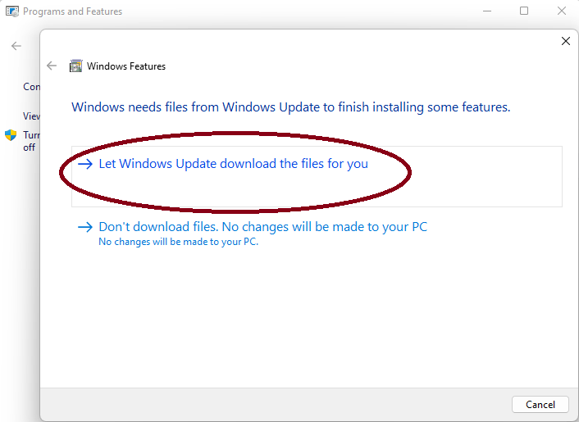Image resolution: width=579 pixels, height=422 pixels.
Task: Click the arrow icon beside Don't download files
Action: 85,227
